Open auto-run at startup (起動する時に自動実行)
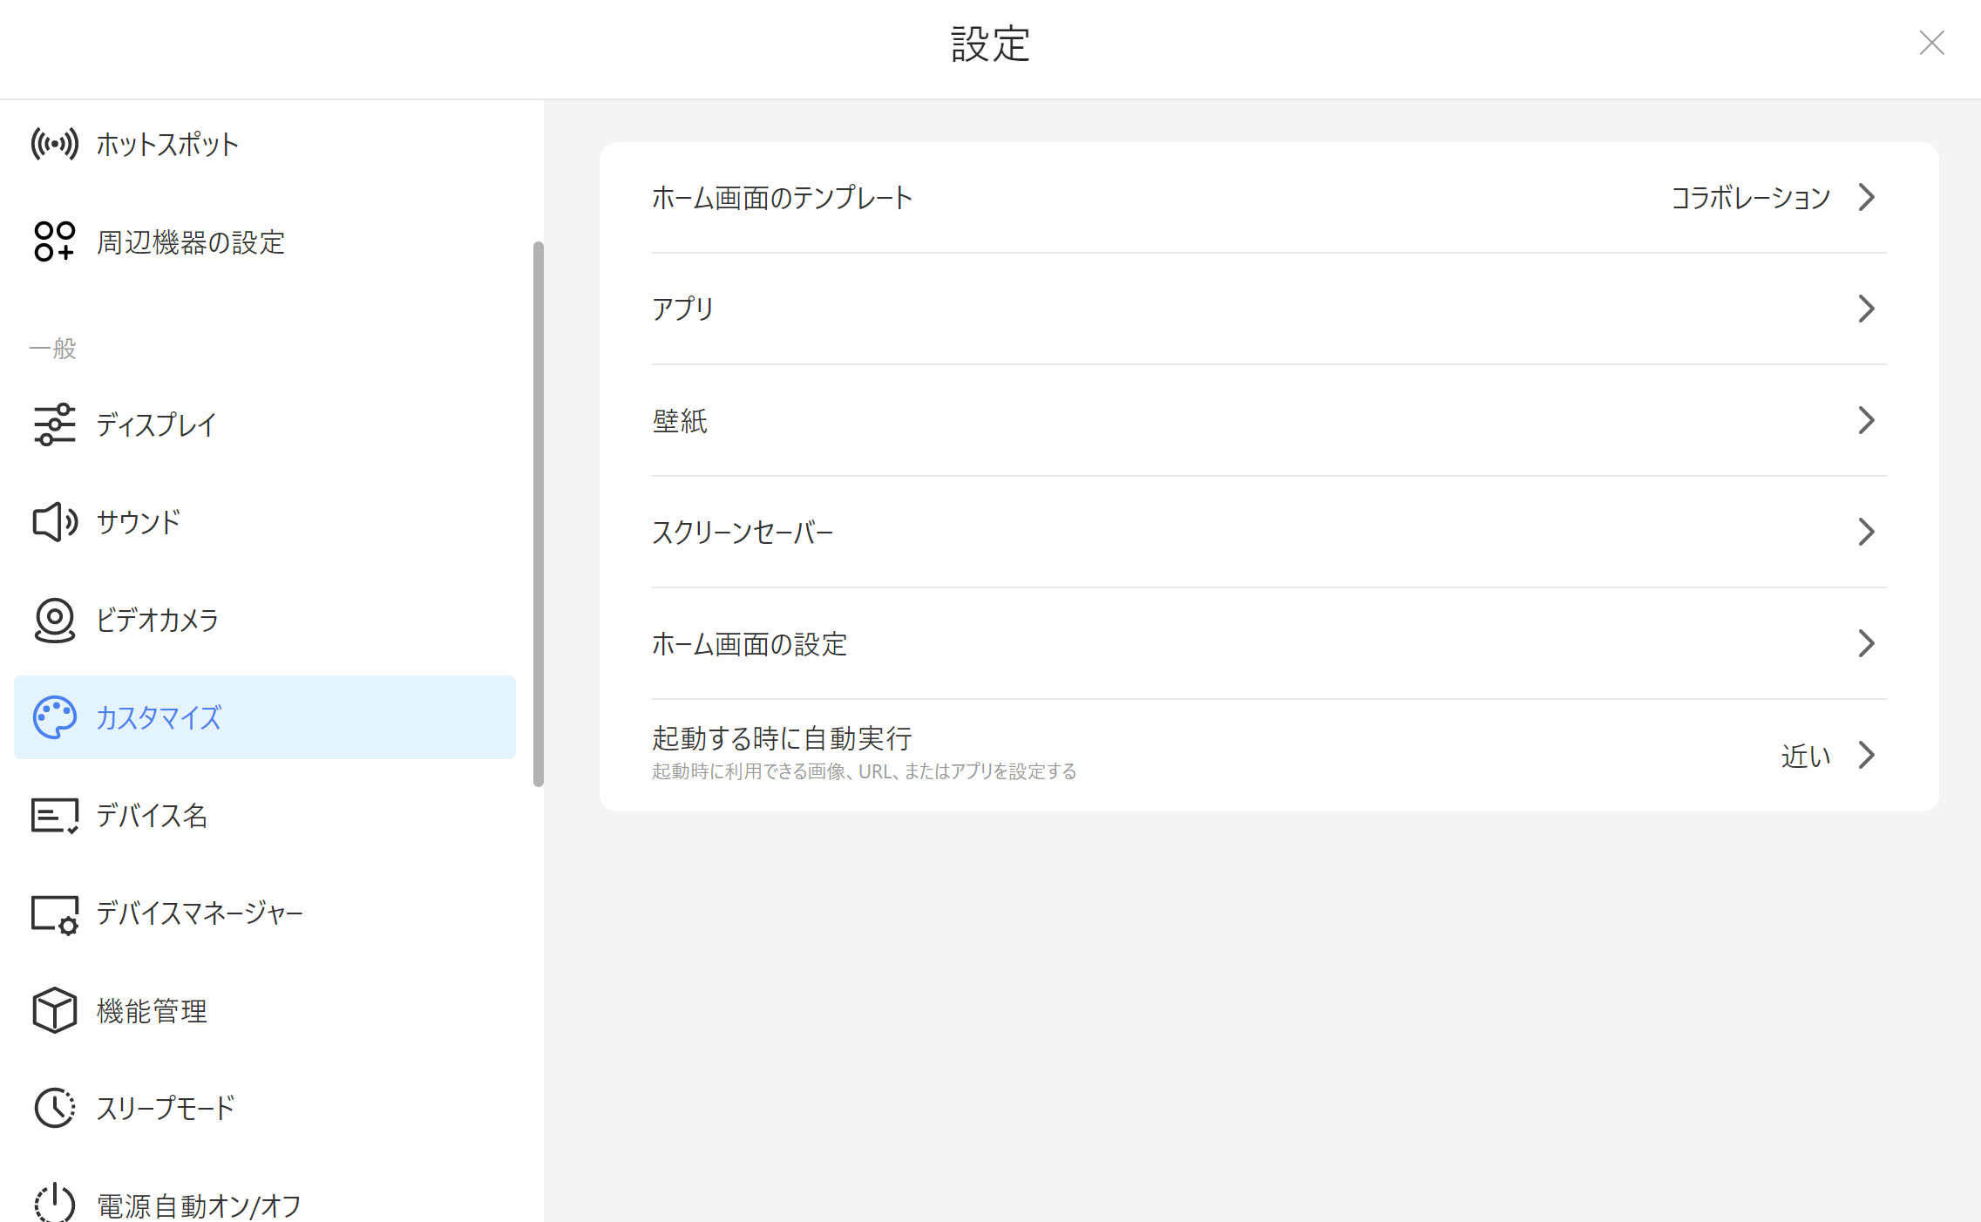Viewport: 1981px width, 1222px height. click(782, 739)
